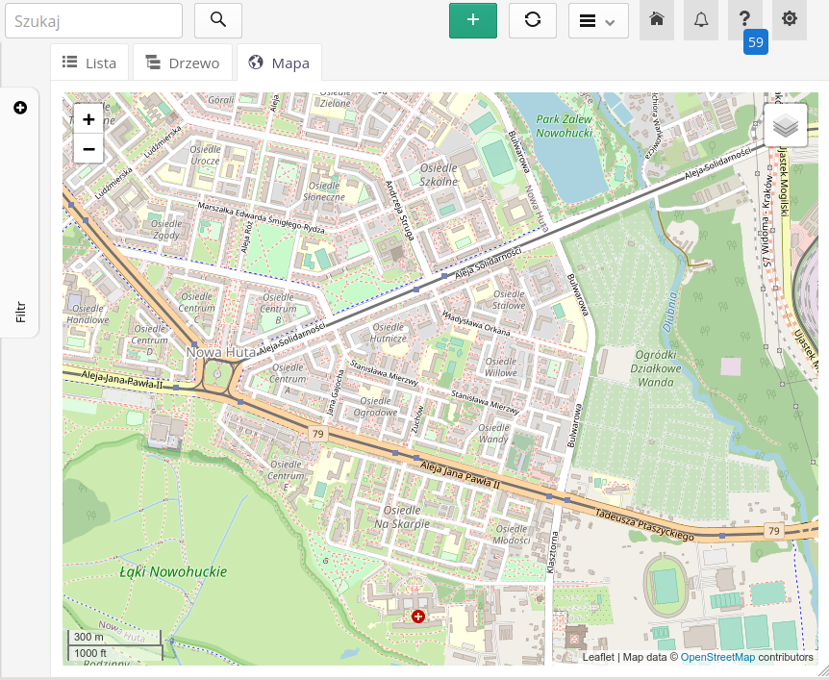The image size is (829, 680).
Task: Switch to the Drzewo tab
Action: point(183,63)
